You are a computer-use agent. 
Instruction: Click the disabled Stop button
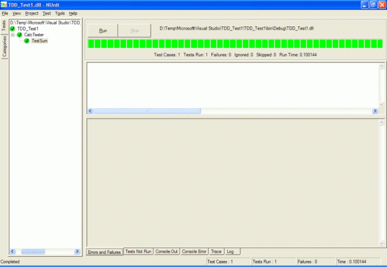click(135, 30)
